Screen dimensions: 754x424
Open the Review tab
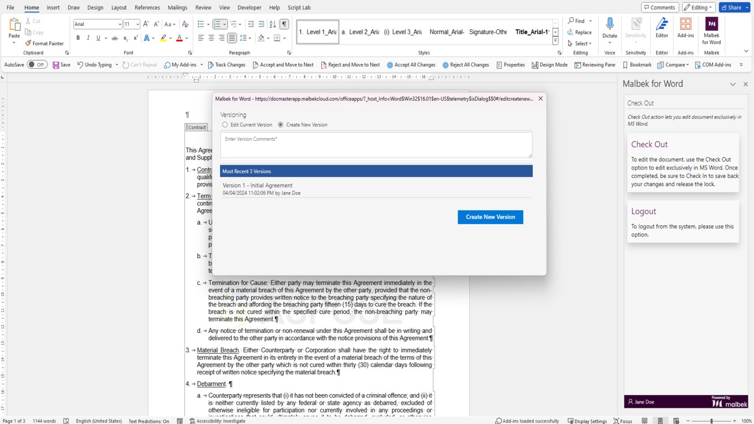click(203, 8)
